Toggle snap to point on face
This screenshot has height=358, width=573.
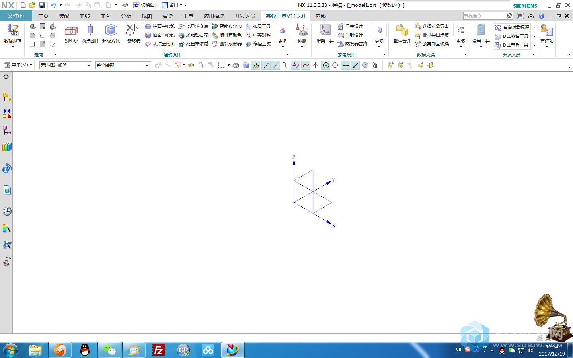[x=365, y=65]
